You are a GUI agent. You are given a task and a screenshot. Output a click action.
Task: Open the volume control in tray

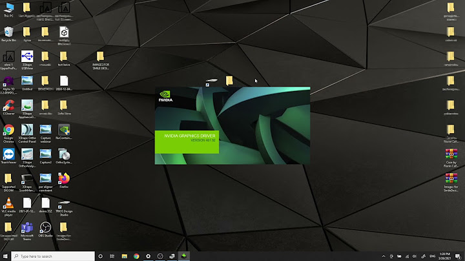(415, 256)
